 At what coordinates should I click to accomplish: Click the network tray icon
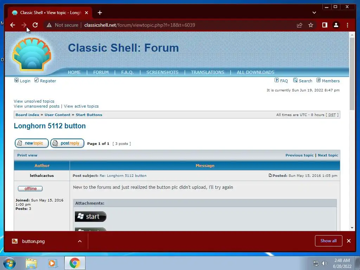click(x=316, y=263)
